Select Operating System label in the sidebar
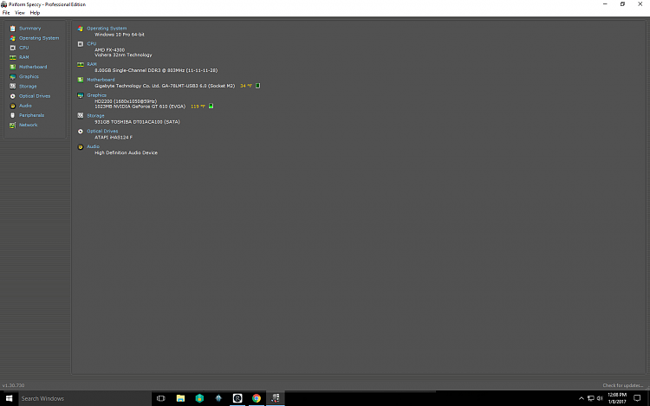Viewport: 650px width, 406px height. pyautogui.click(x=39, y=38)
